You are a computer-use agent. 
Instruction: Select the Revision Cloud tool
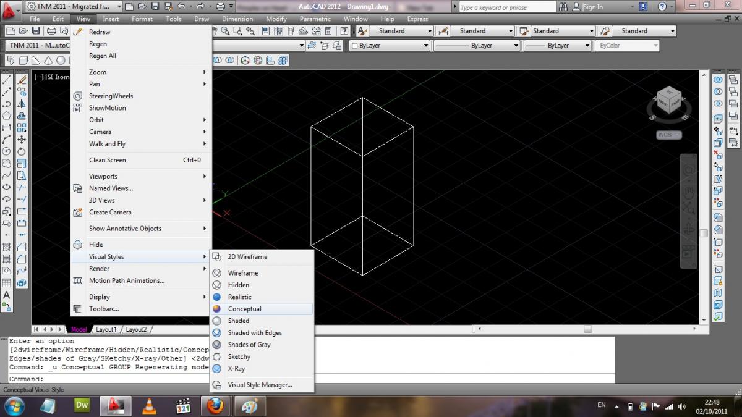tap(6, 163)
